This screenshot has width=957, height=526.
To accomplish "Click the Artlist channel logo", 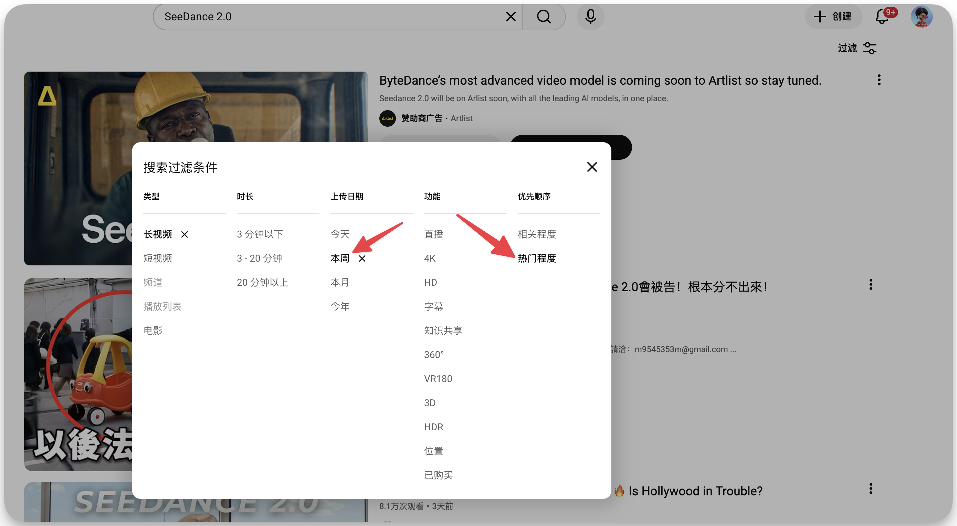I will pyautogui.click(x=387, y=118).
